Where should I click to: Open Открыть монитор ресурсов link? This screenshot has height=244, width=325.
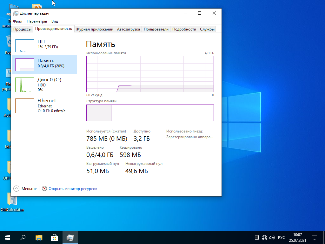click(73, 189)
